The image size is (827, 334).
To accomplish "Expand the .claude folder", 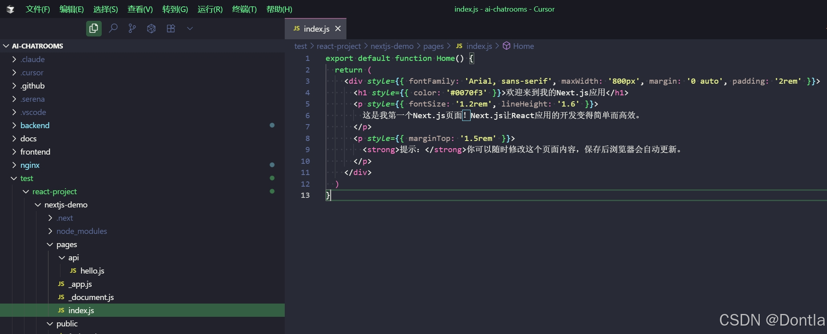I will click(x=142, y=59).
